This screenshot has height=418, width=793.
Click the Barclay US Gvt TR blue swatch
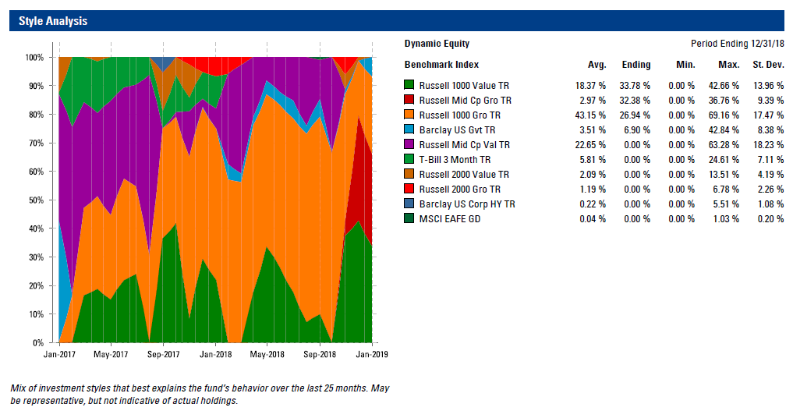[x=409, y=129]
